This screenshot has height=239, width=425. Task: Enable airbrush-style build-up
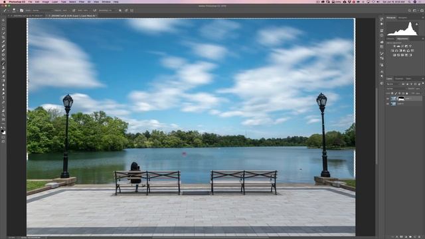pyautogui.click(x=94, y=11)
